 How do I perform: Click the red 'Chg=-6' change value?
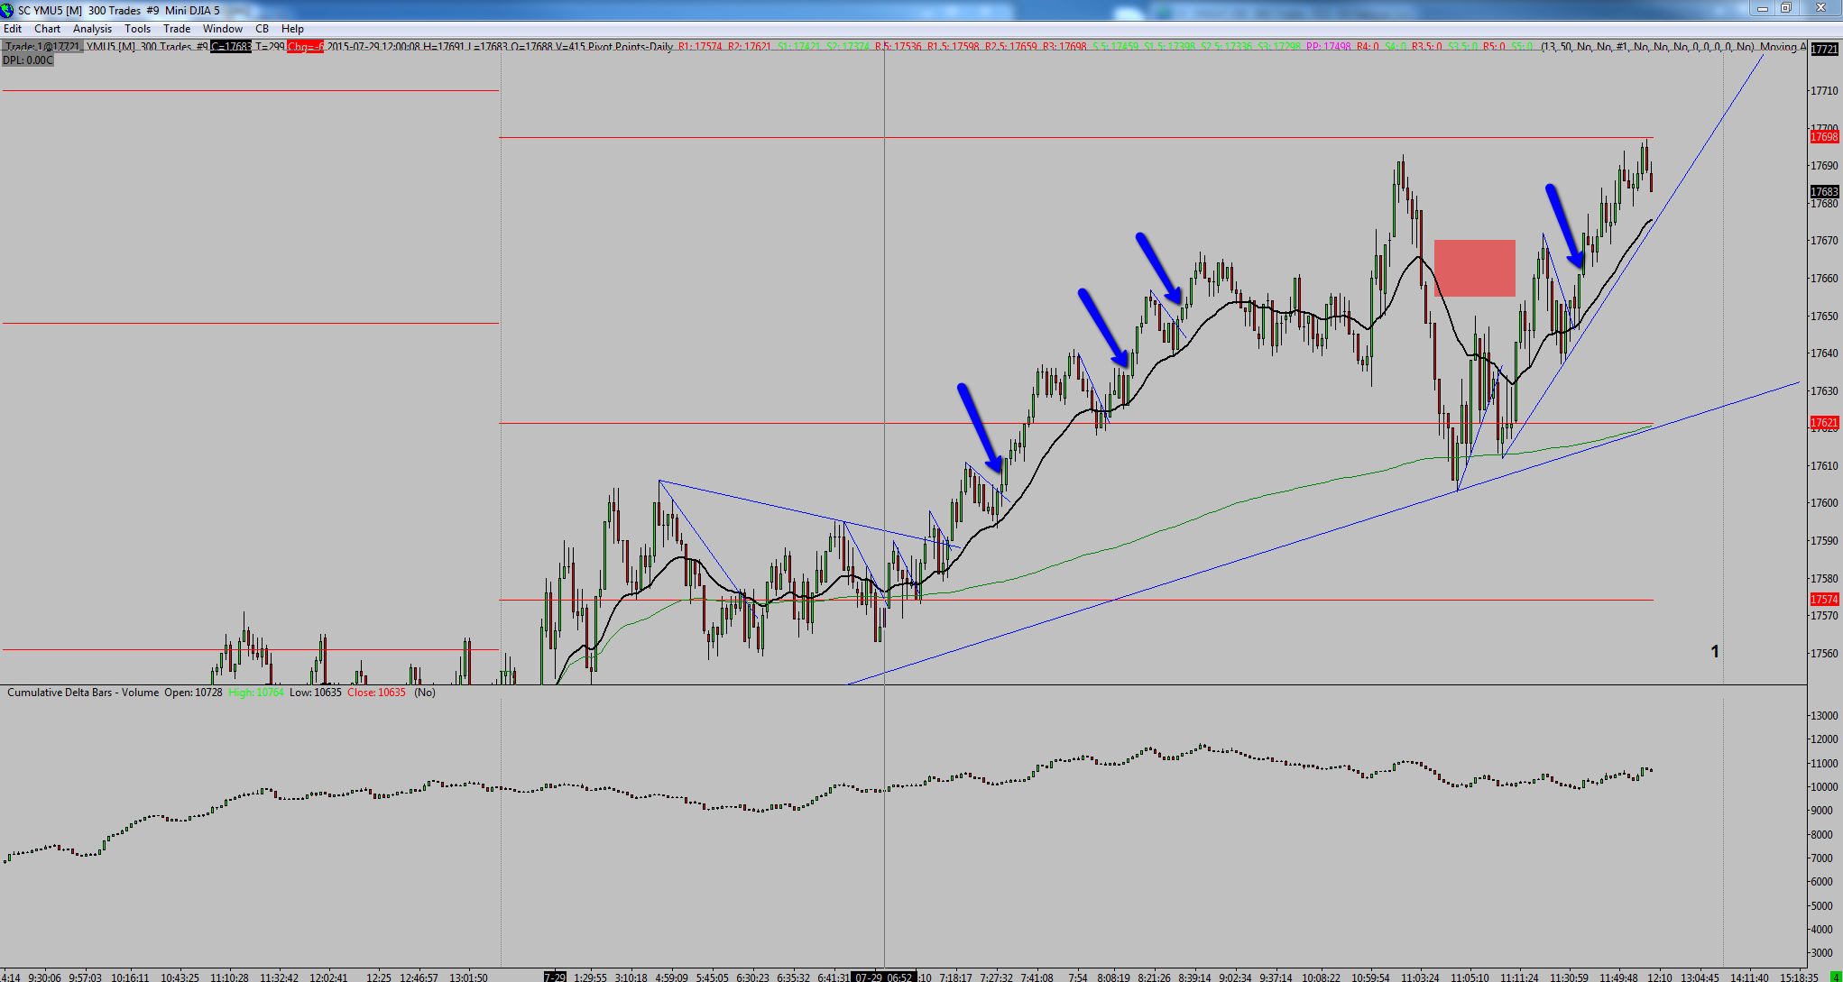coord(305,47)
